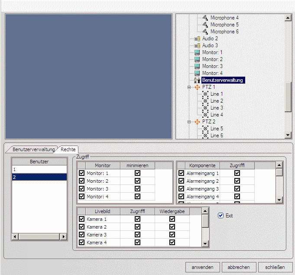
Task: Click the Monitor: 3 screen icon in tree
Action: [197, 66]
